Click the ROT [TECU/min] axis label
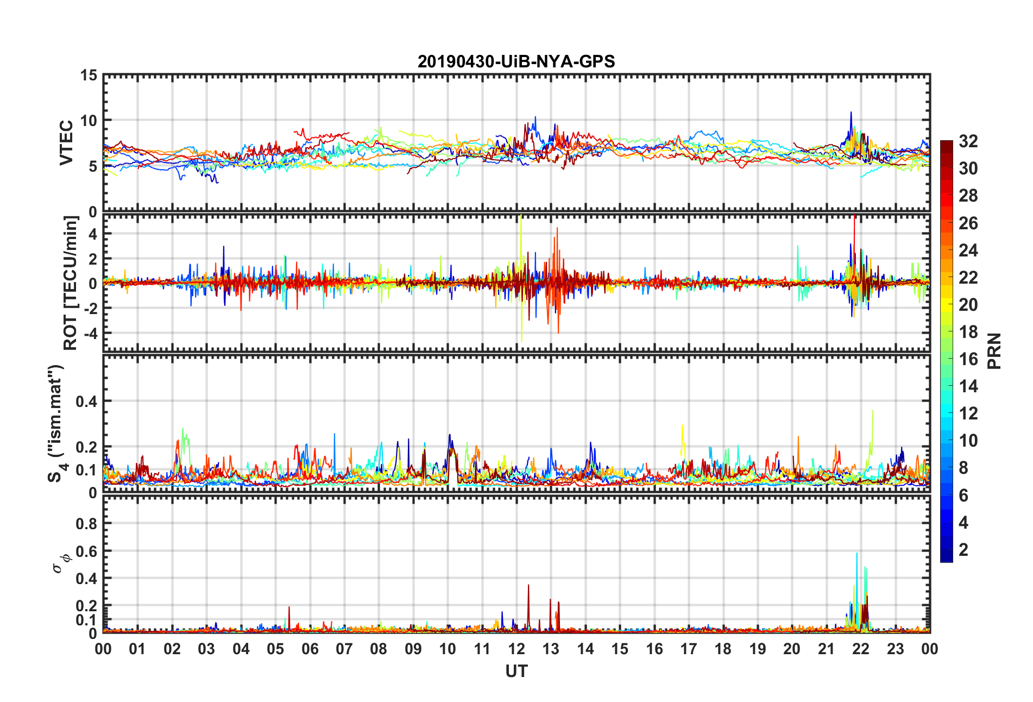Screen dimensions: 1033x702 click(x=71, y=283)
